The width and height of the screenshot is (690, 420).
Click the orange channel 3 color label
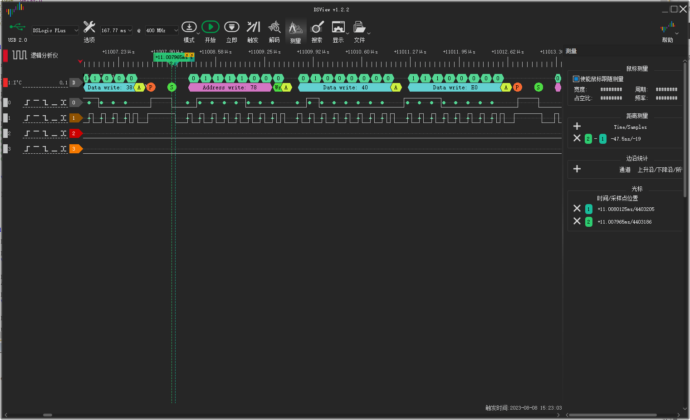pyautogui.click(x=75, y=149)
